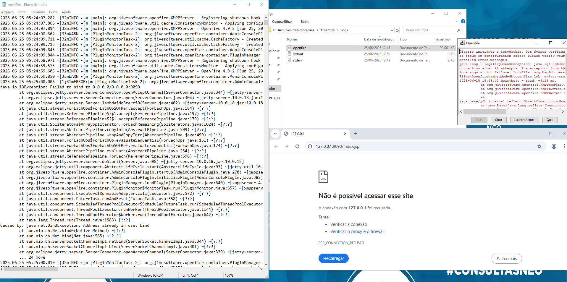Click left scroll arrow in Openfire launcher log
Viewport: 567px width, 282px height.
[461, 111]
